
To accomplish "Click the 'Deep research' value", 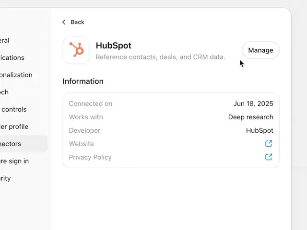I will pyautogui.click(x=251, y=117).
